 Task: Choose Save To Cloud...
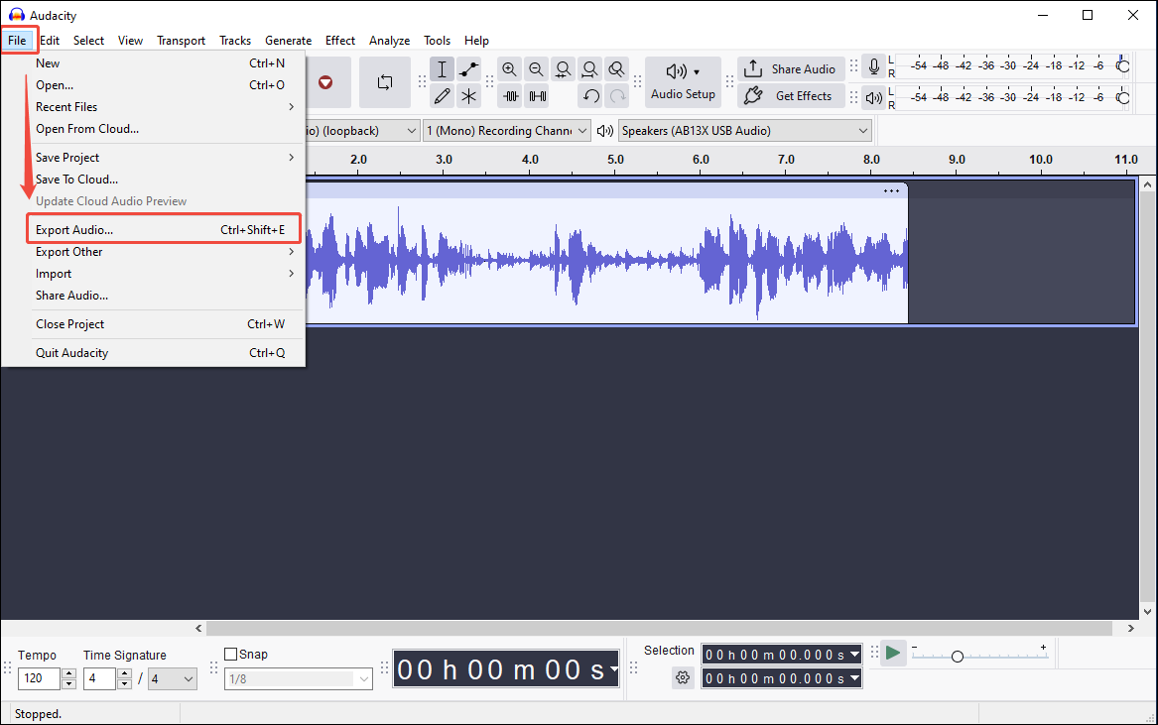click(164, 180)
